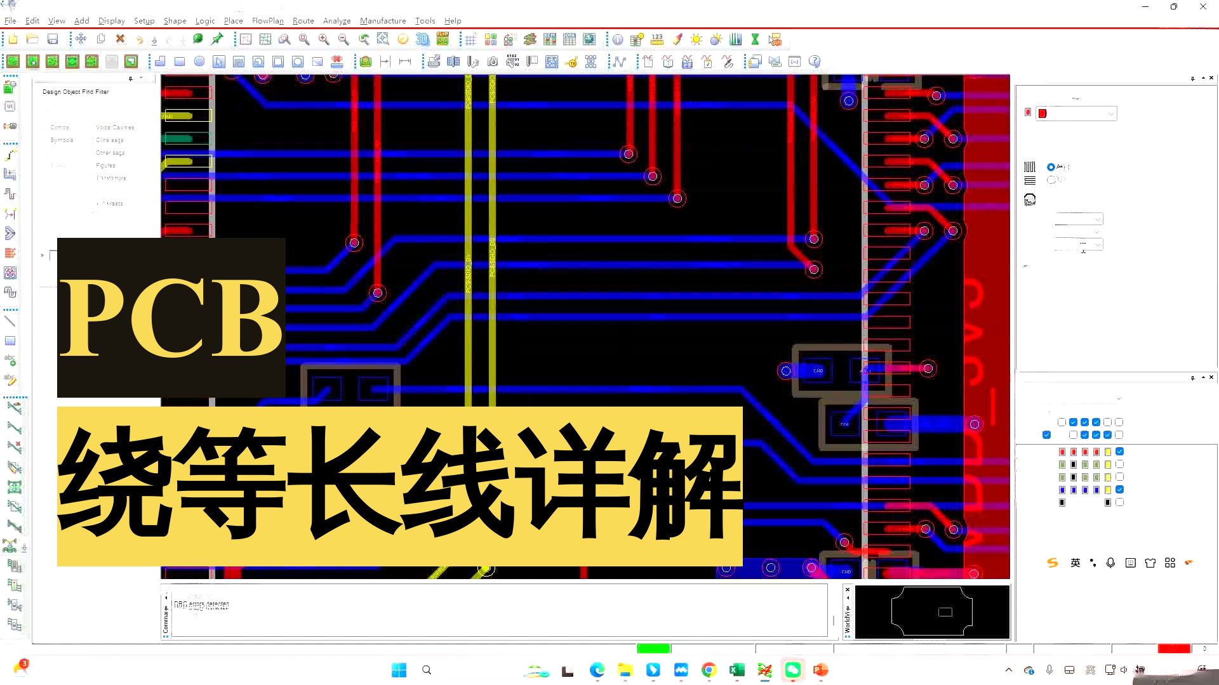Open the Route menu
Screen dimensions: 1219x685
point(303,20)
